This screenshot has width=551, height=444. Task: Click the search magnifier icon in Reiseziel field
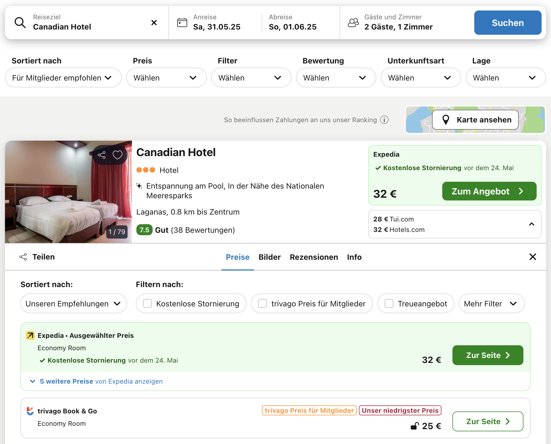[20, 23]
